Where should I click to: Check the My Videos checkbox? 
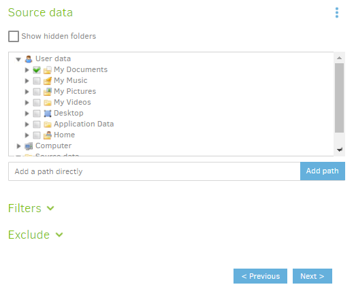(37, 103)
